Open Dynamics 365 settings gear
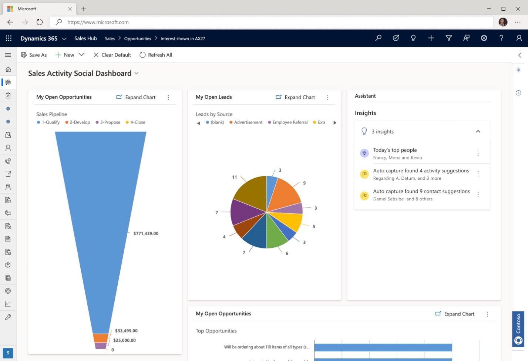 (x=484, y=38)
